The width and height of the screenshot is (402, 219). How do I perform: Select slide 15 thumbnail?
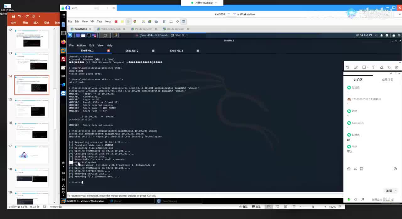click(32, 108)
